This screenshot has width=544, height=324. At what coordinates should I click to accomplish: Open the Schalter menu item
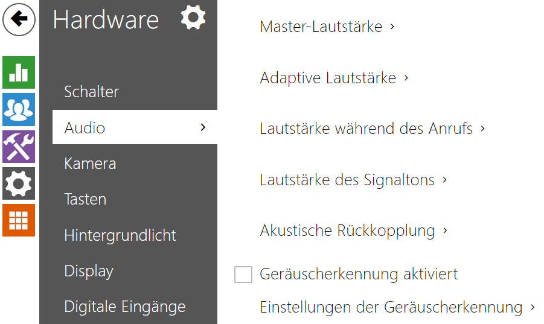(92, 92)
